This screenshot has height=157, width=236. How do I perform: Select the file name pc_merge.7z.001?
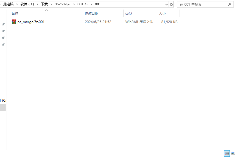[31, 22]
